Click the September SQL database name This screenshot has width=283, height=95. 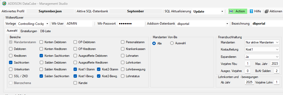135,11
